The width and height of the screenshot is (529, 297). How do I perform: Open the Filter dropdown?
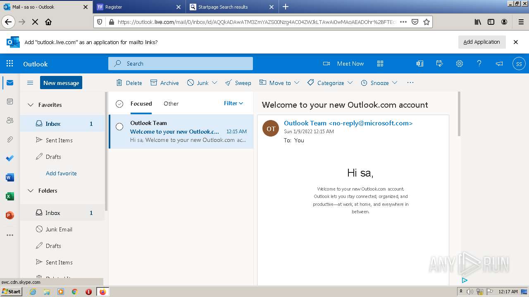click(234, 103)
